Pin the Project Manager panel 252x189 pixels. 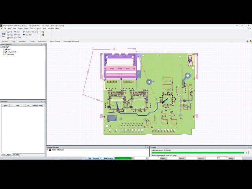pos(42,44)
